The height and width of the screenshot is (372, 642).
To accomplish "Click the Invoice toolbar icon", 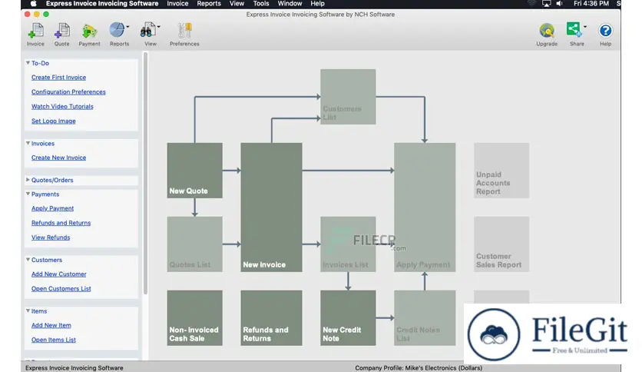I will [35, 32].
